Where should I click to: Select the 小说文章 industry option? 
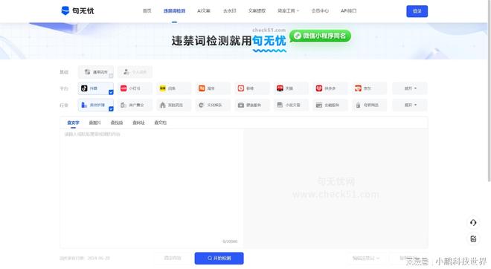coord(291,105)
